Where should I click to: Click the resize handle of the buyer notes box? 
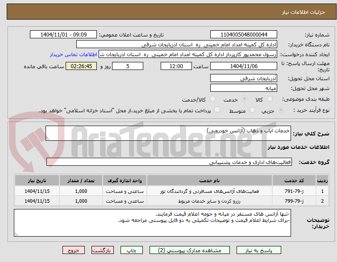(17, 234)
